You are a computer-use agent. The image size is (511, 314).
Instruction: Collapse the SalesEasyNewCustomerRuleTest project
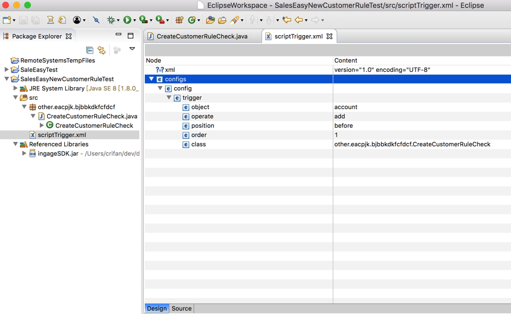(x=6, y=79)
